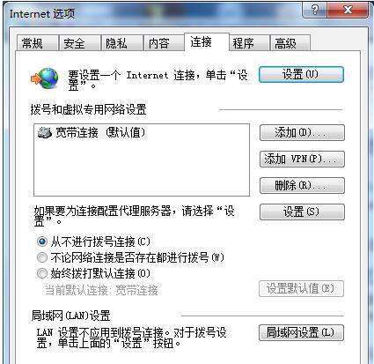Screen dimensions: 374x364
Task: Select 宽带连接 (默认值) list entry
Action: (92, 133)
